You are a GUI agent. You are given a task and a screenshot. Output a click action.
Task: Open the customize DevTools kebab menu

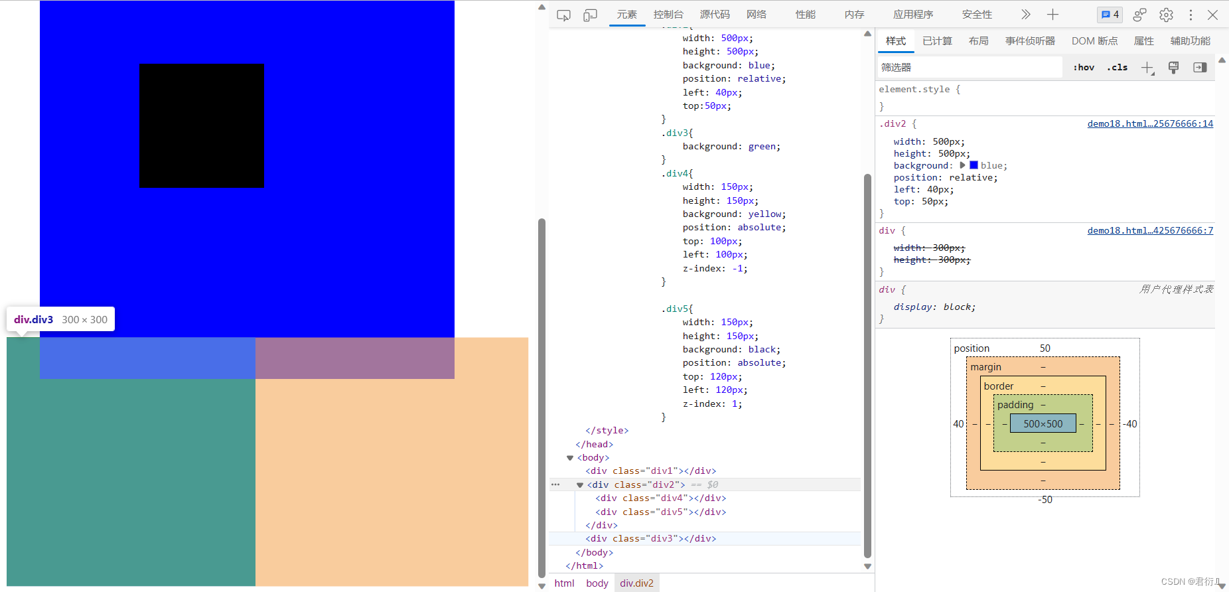[1191, 15]
